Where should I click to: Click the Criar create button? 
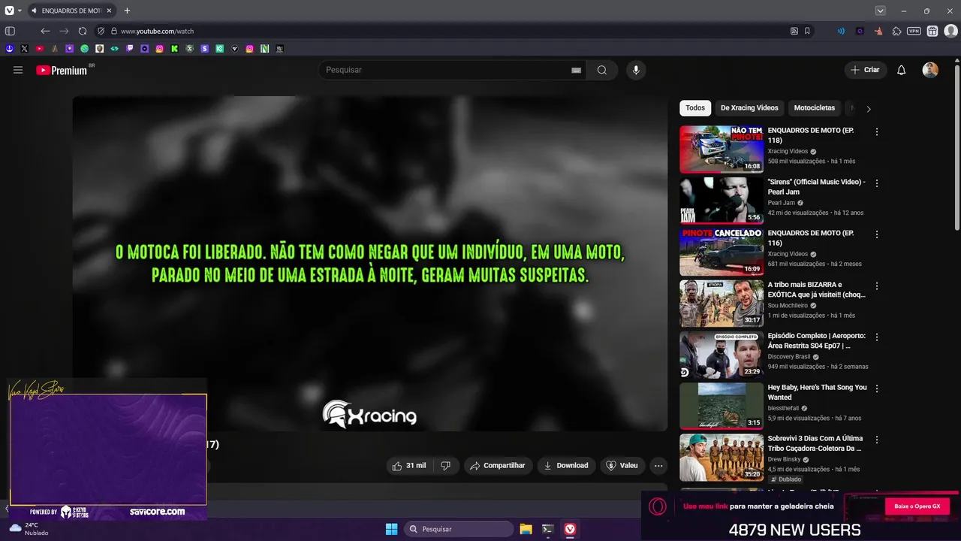click(x=865, y=70)
